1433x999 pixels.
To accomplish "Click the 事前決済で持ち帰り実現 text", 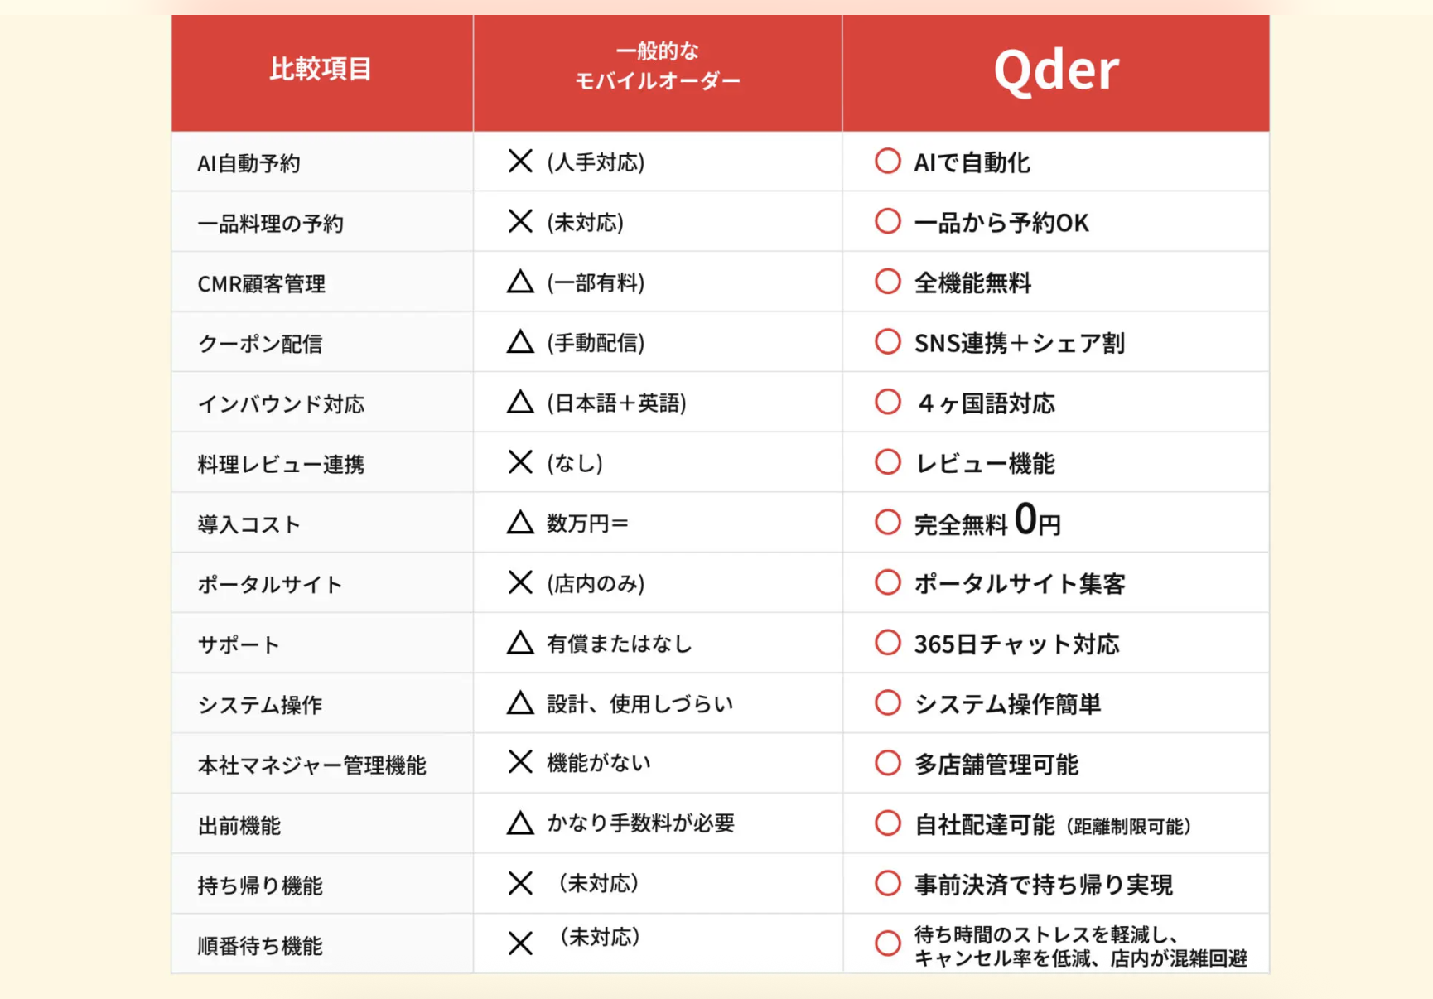I will 1044,885.
